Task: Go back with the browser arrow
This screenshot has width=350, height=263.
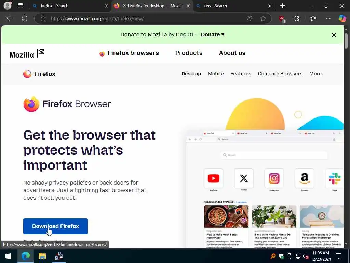Action: click(9, 18)
